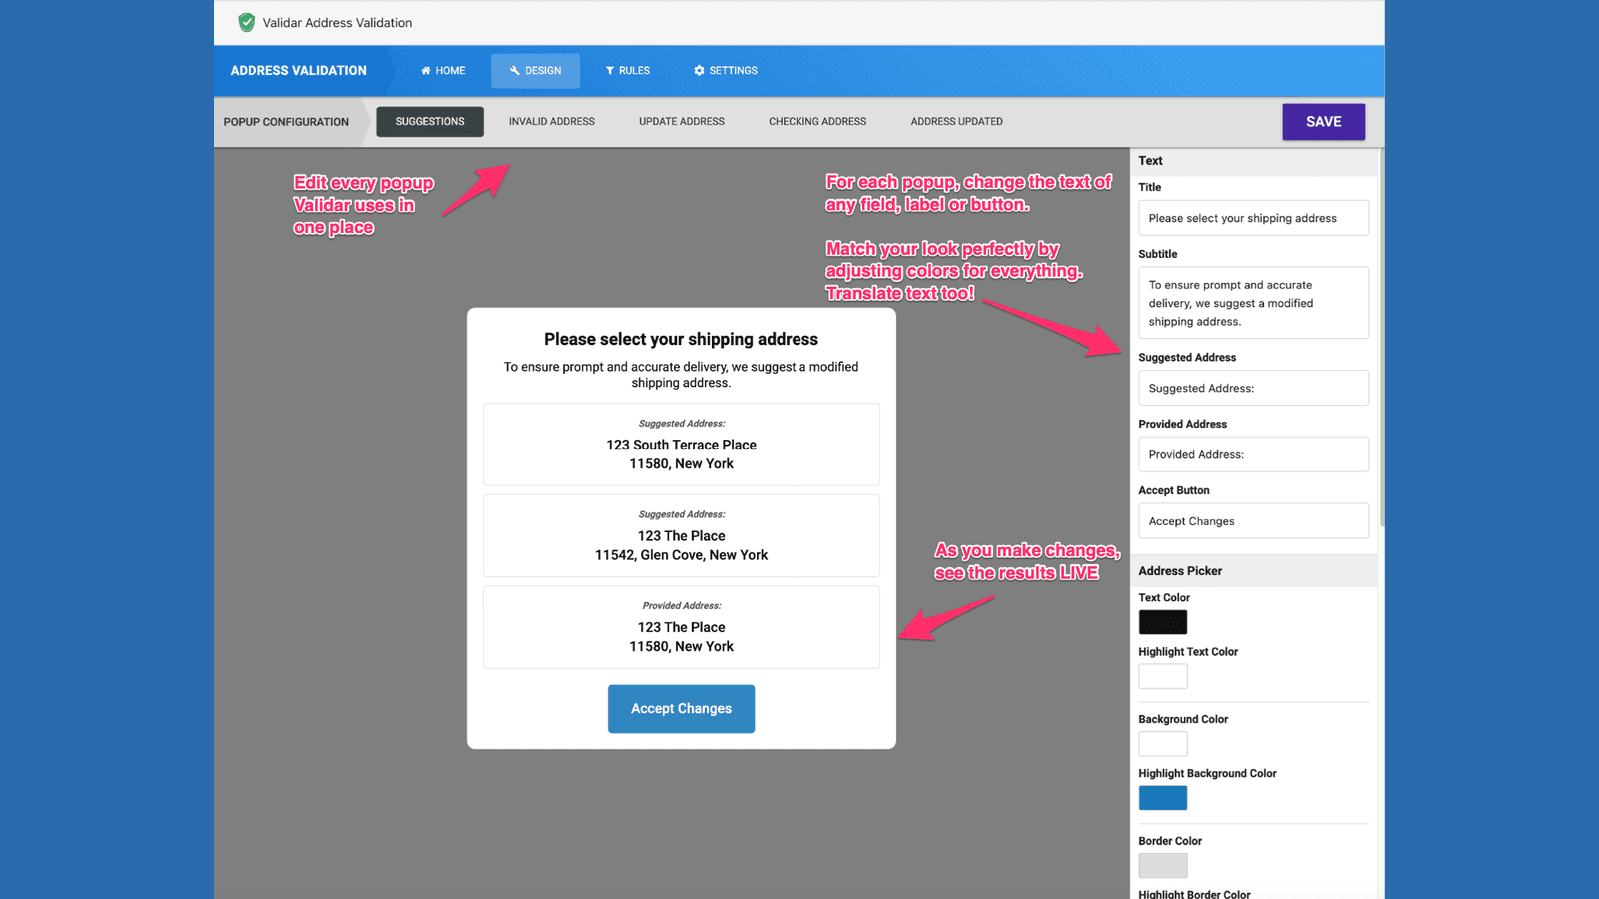Edit the Accept Button label field
Image resolution: width=1599 pixels, height=899 pixels.
pyautogui.click(x=1253, y=520)
